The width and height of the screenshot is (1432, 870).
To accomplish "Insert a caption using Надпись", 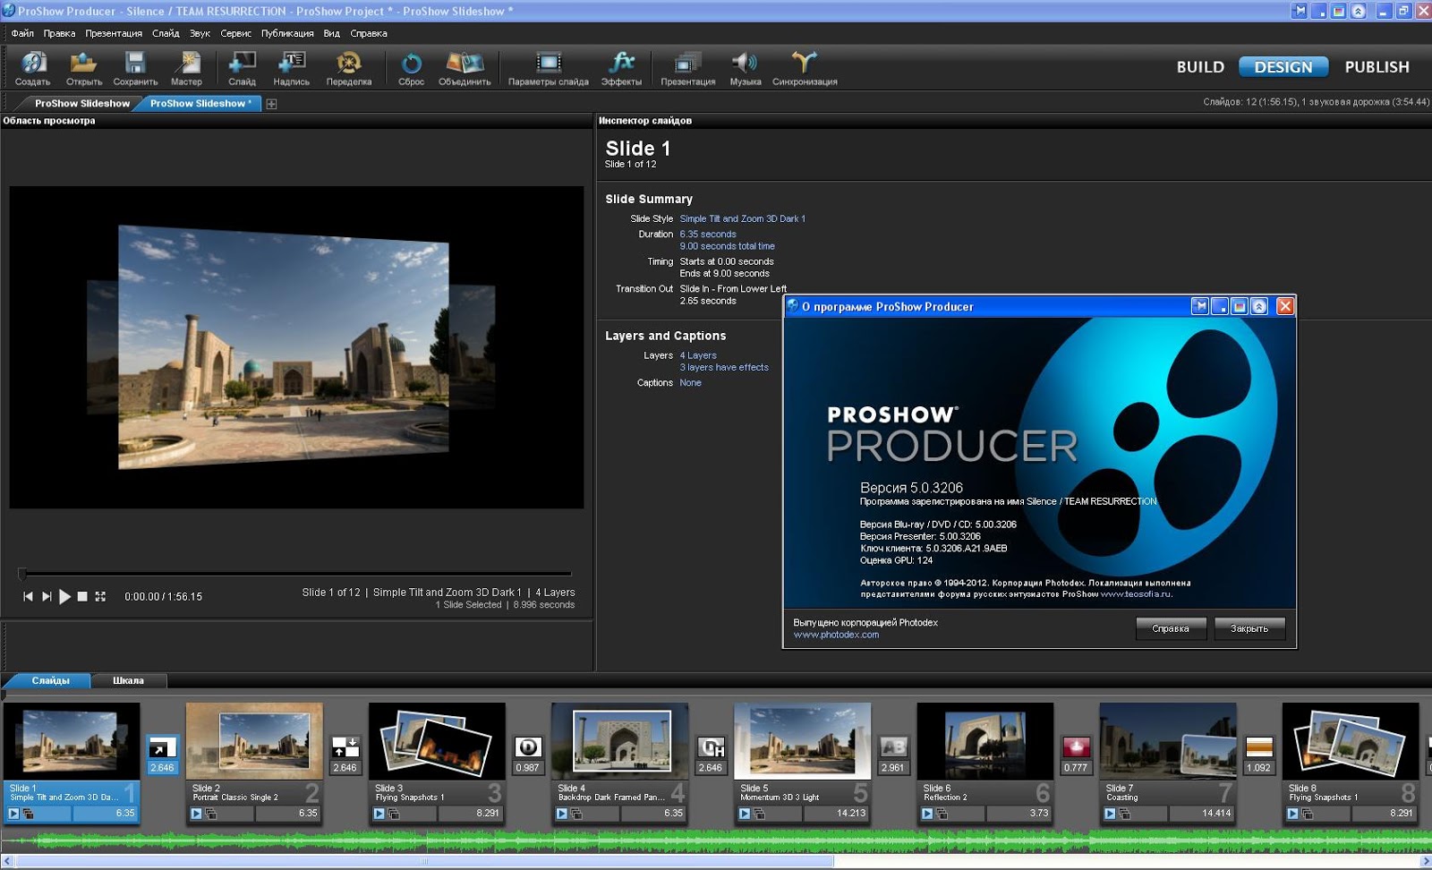I will tap(291, 66).
